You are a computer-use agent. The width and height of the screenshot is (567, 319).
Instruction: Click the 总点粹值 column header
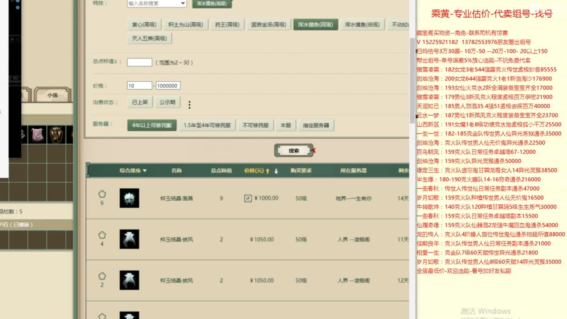(221, 171)
